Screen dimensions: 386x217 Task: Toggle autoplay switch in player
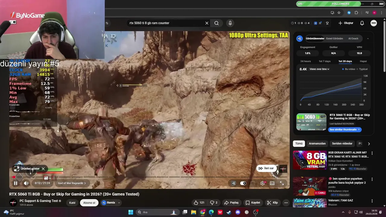(243, 183)
